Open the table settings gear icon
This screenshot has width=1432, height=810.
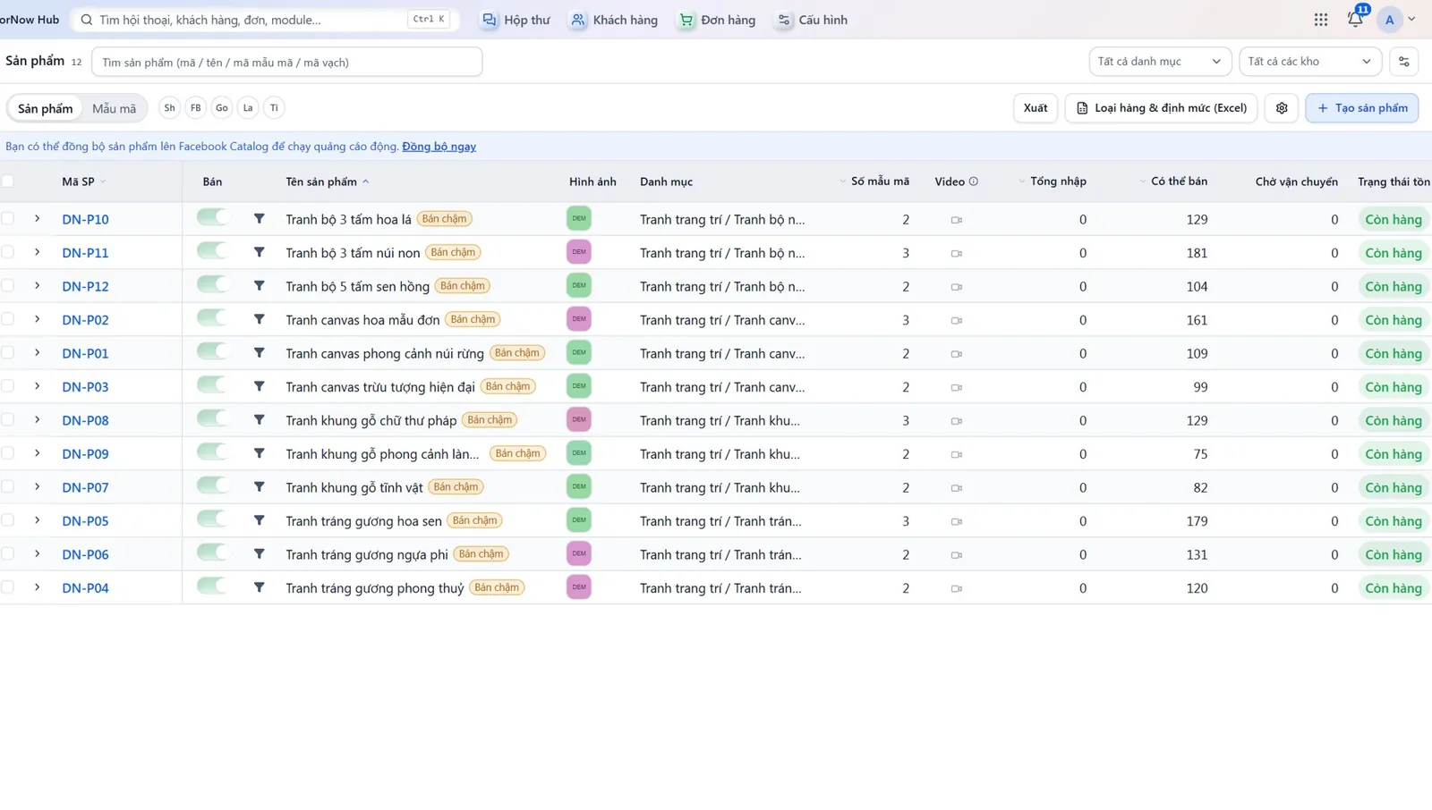coord(1282,108)
